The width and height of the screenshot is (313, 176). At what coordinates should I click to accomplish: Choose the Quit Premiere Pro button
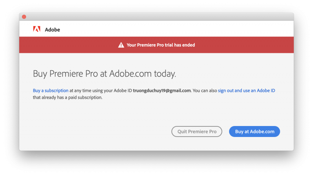point(197,131)
